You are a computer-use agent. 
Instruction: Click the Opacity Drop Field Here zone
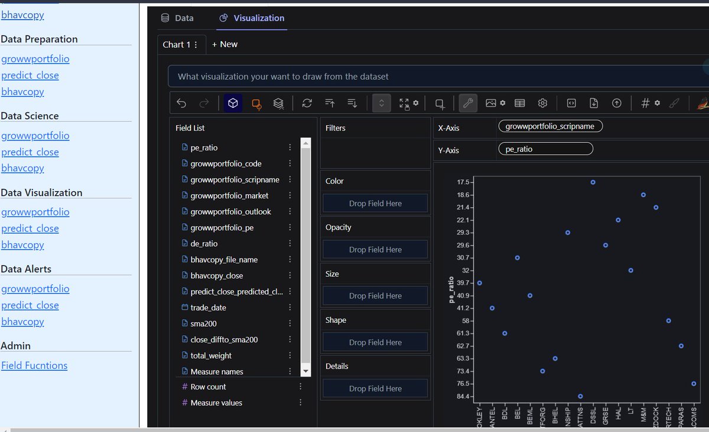[x=375, y=250]
